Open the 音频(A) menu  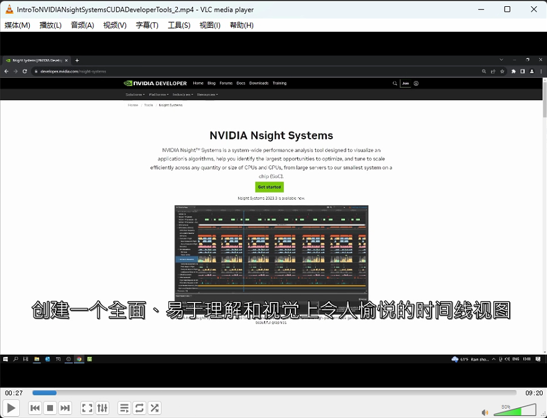82,26
